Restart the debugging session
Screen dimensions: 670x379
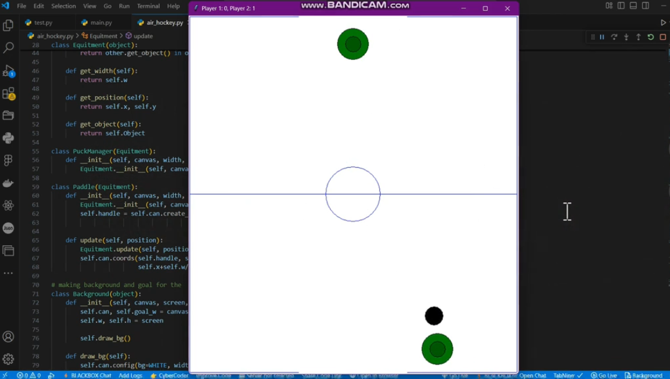click(651, 37)
